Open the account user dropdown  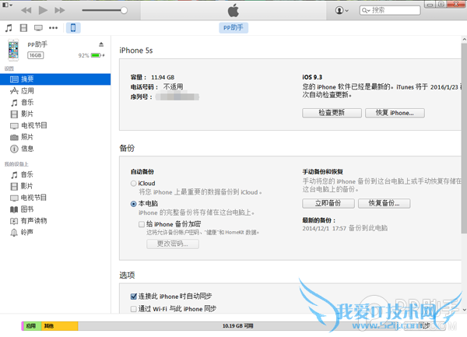click(342, 10)
